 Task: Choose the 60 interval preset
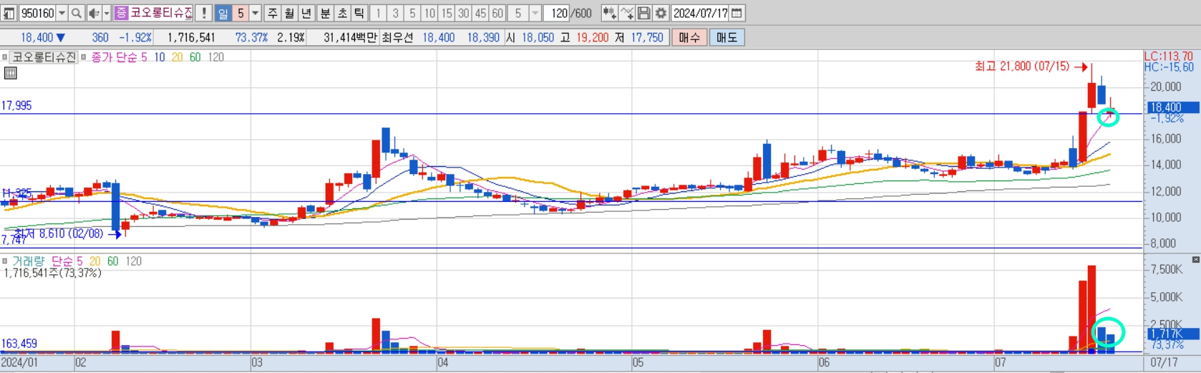point(498,13)
